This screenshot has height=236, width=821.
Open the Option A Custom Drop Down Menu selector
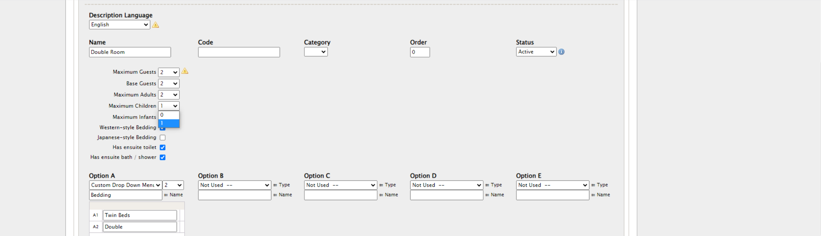pos(125,185)
